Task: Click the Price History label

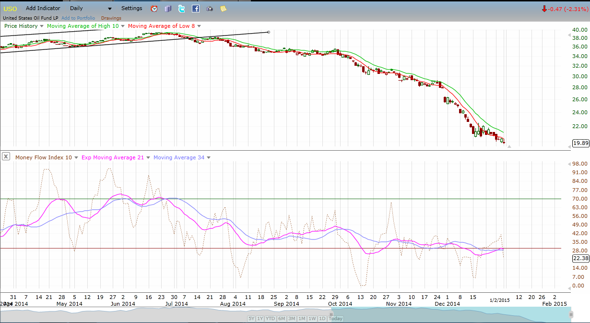Action: (21, 26)
